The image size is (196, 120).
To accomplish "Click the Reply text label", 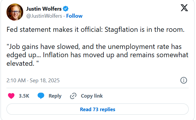I will point(55,96).
